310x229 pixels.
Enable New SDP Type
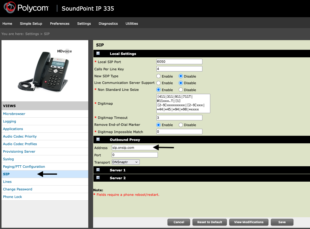pyautogui.click(x=158, y=76)
